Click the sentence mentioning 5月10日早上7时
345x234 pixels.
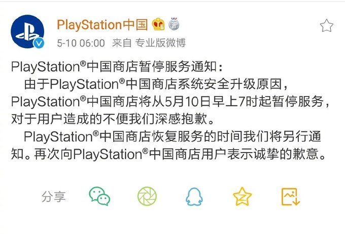(x=170, y=102)
